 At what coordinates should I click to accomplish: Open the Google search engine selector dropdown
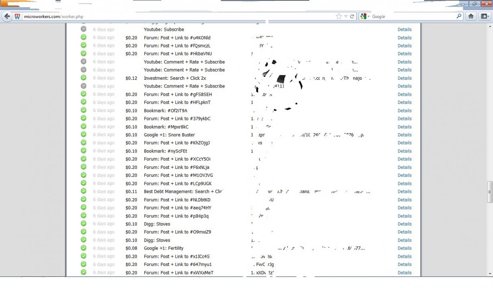365,16
